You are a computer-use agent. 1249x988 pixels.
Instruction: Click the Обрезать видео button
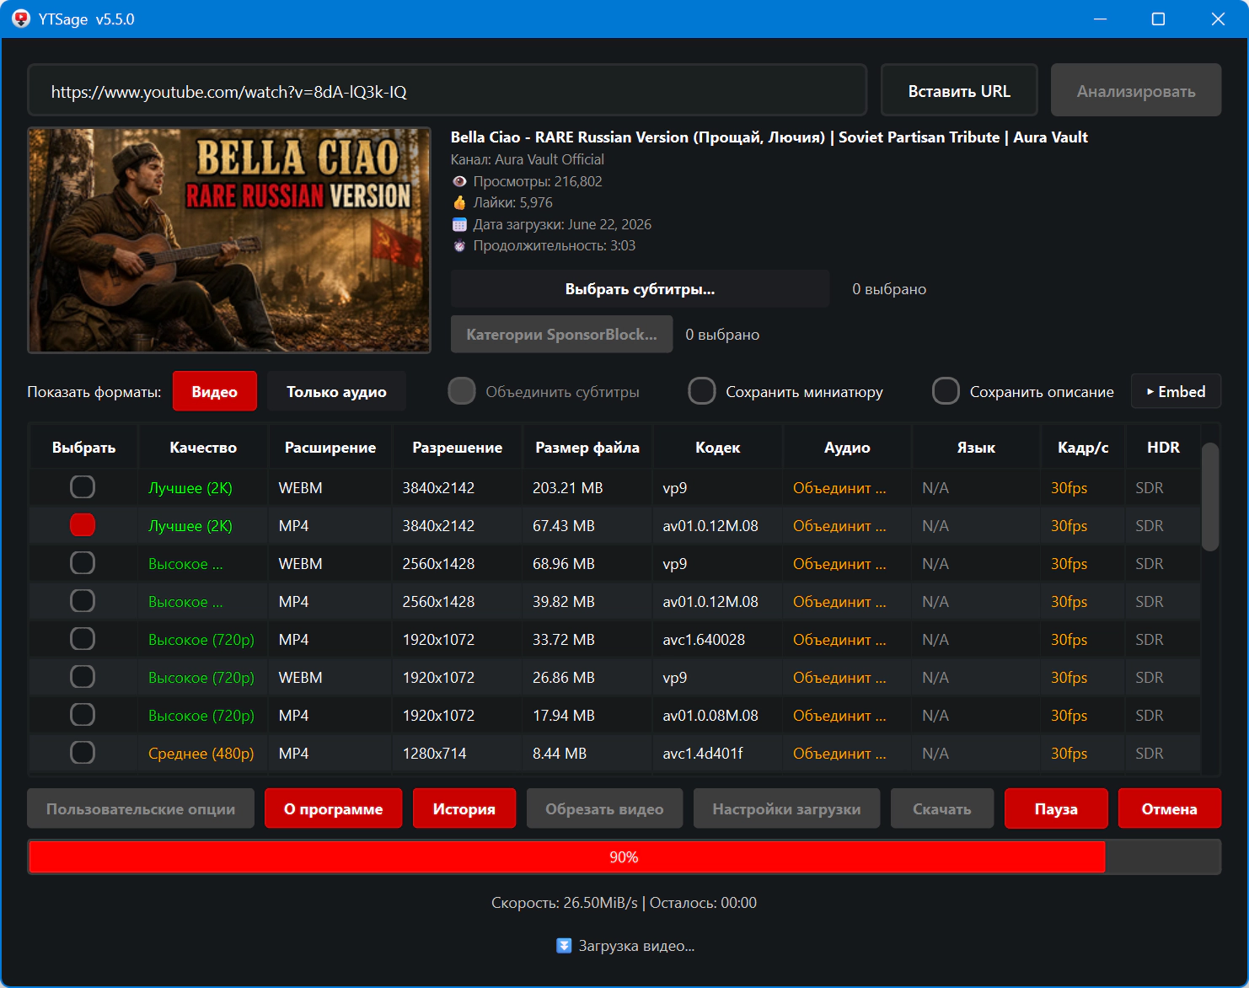click(x=604, y=808)
